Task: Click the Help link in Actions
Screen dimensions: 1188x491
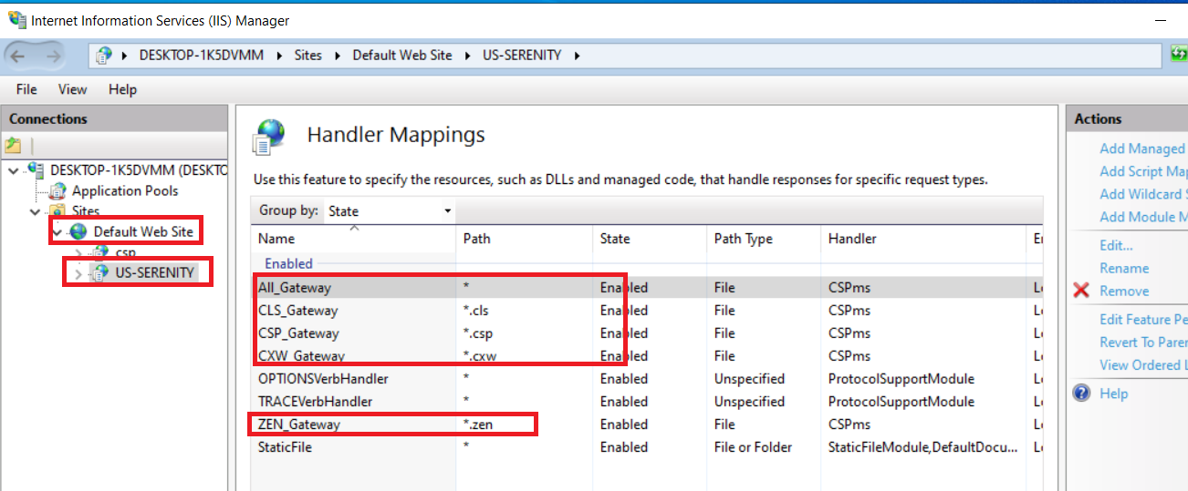Action: click(x=1113, y=394)
